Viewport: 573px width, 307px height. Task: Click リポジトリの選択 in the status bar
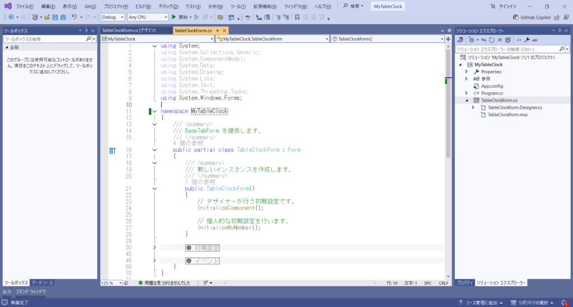click(532, 303)
